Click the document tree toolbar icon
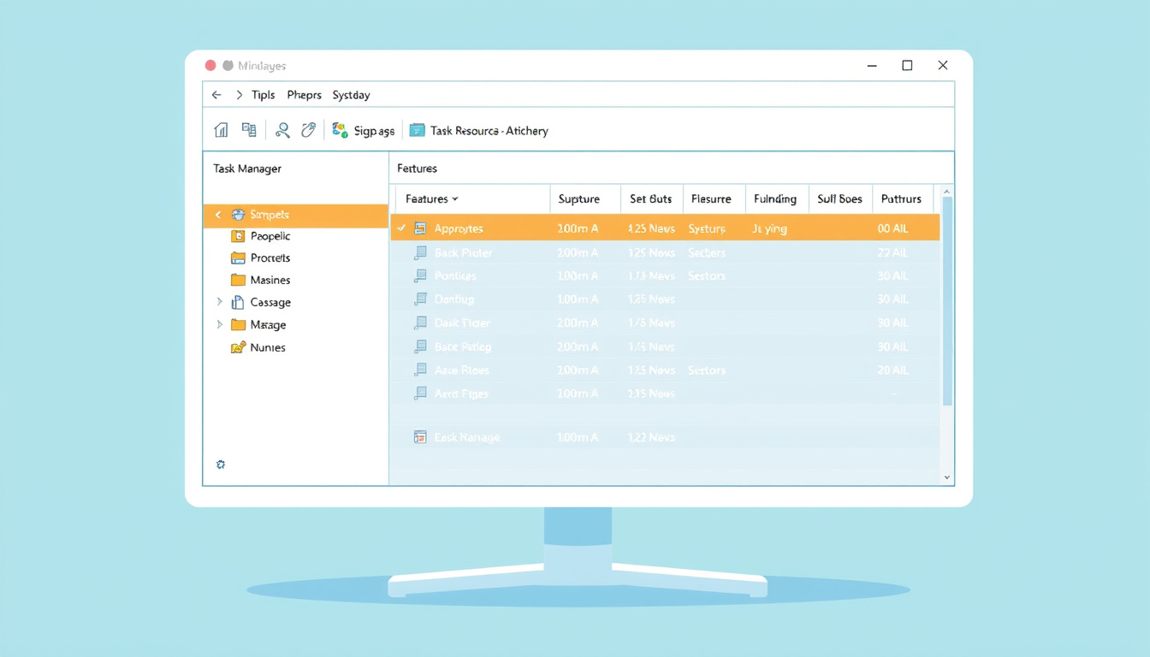 pos(249,130)
